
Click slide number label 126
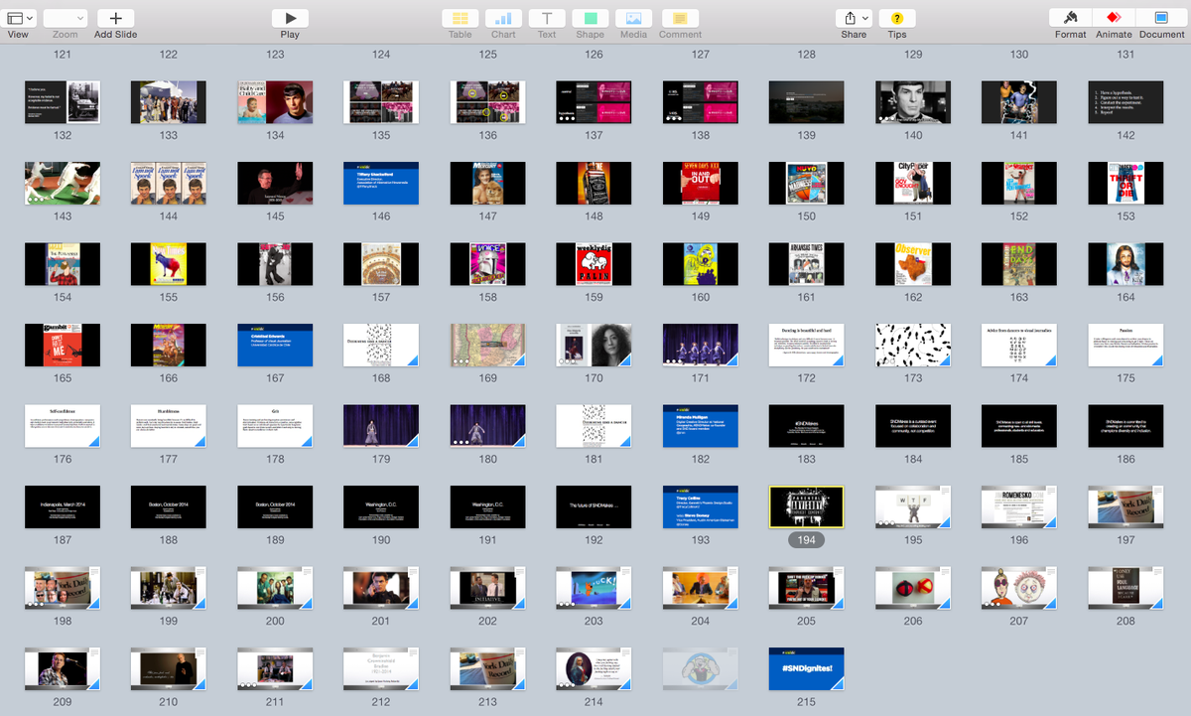click(x=594, y=55)
